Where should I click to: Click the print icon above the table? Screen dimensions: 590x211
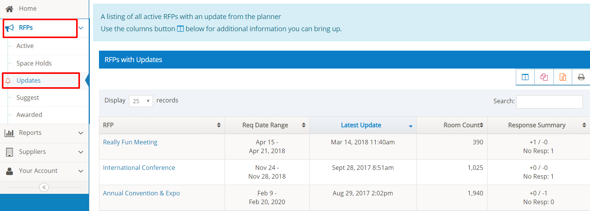tap(581, 77)
